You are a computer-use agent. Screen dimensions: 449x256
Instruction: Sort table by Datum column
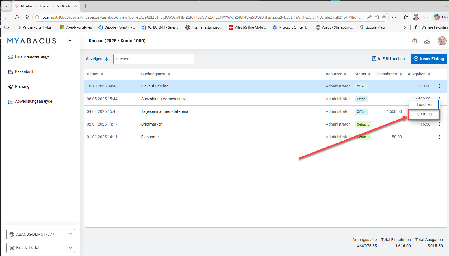click(95, 74)
